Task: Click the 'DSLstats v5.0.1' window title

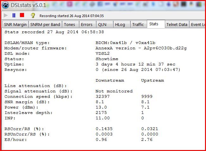Action: 28,5
